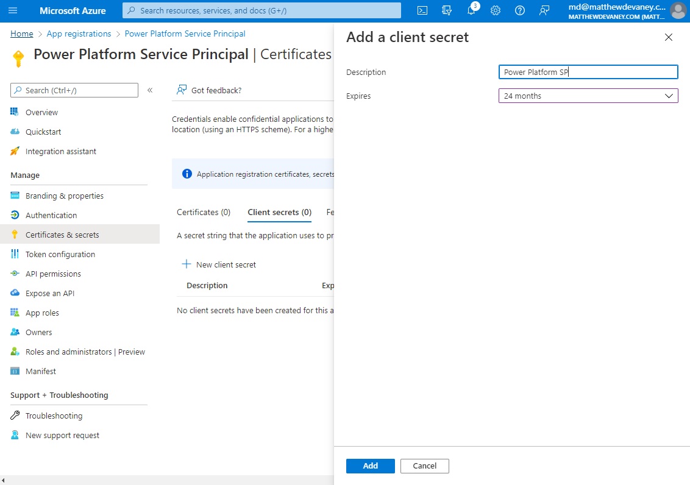Collapse the left sidebar with the chevron

point(150,90)
